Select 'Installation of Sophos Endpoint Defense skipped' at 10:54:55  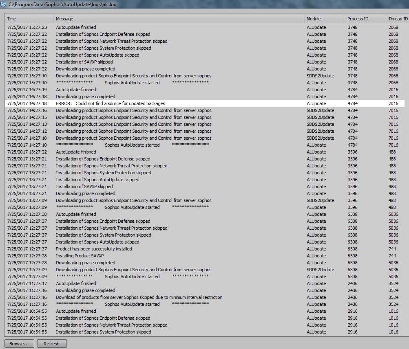pyautogui.click(x=205, y=318)
